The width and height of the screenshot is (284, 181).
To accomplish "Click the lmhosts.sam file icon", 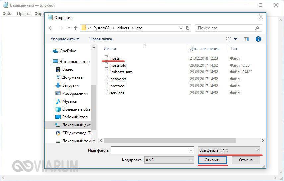I will click(106, 72).
